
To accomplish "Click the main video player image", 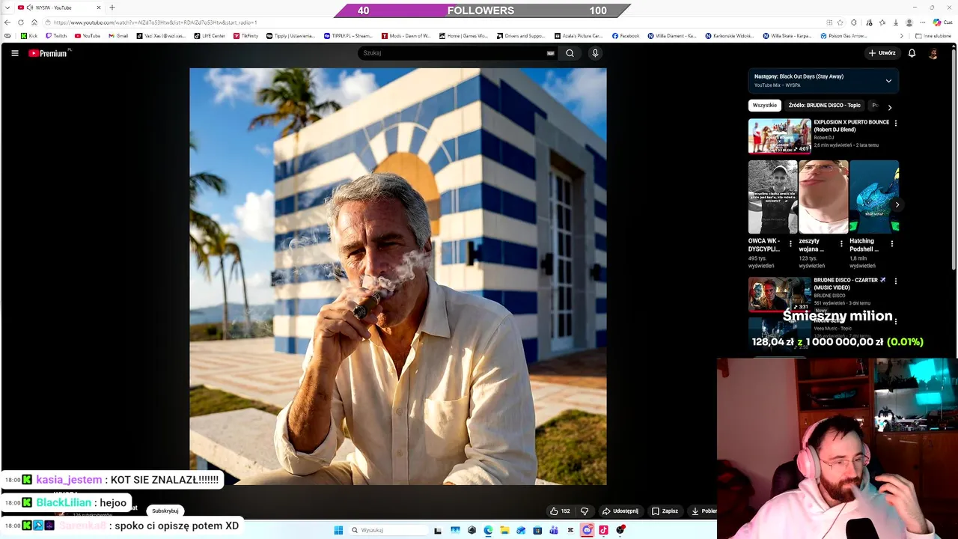I will (x=397, y=277).
